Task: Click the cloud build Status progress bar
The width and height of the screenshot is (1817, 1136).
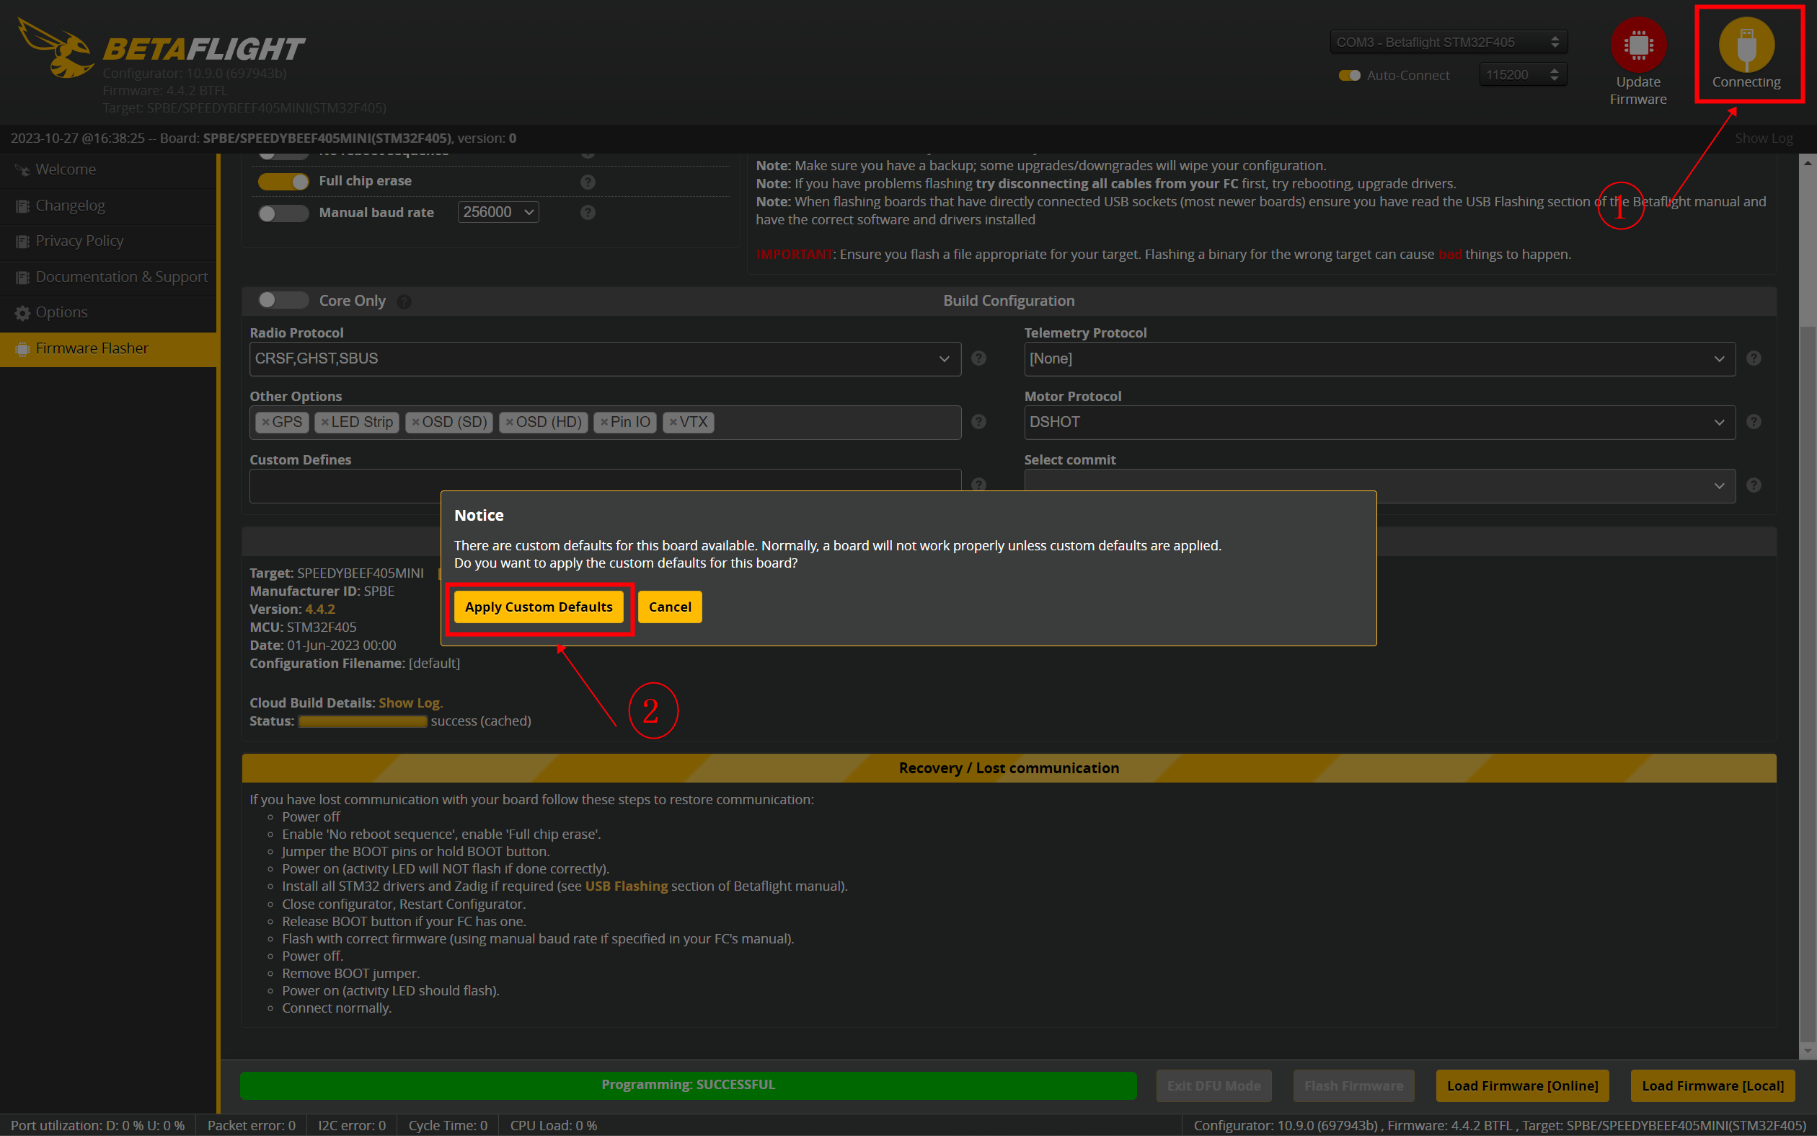Action: coord(363,721)
